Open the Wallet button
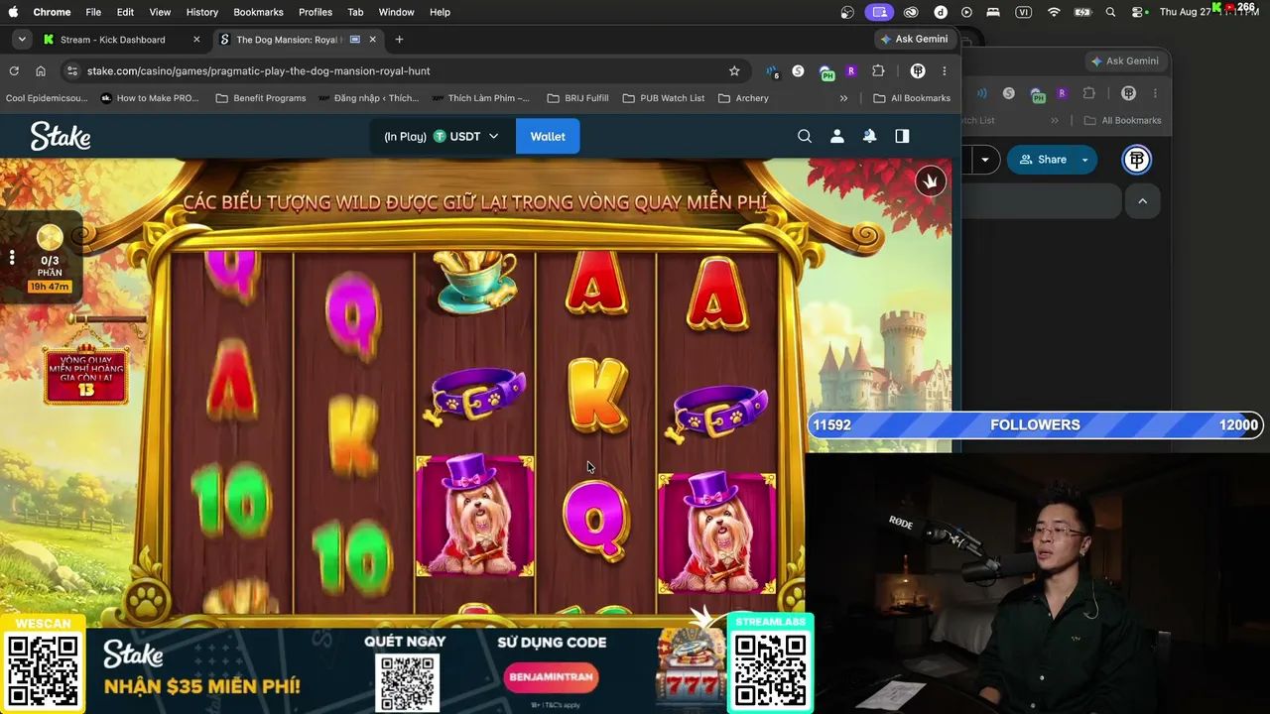The height and width of the screenshot is (714, 1270). (548, 136)
